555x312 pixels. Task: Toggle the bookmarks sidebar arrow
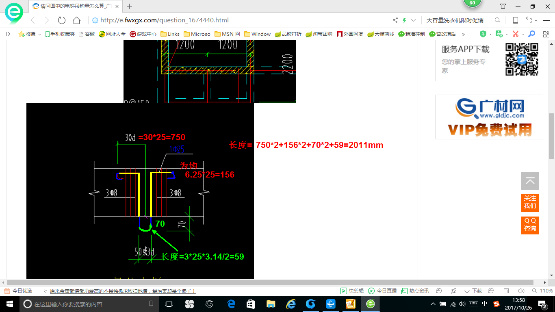point(8,34)
